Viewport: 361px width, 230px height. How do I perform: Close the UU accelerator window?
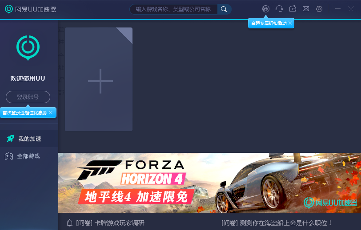click(x=351, y=9)
